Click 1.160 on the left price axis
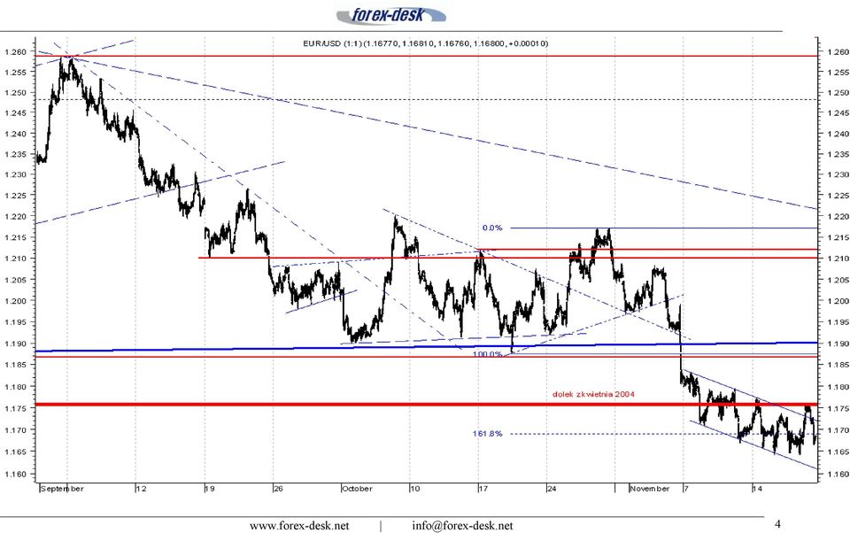Image resolution: width=850 pixels, height=533 pixels. 15,475
